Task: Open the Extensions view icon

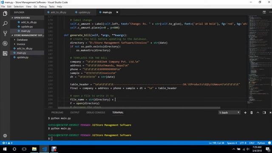Action: (5, 53)
